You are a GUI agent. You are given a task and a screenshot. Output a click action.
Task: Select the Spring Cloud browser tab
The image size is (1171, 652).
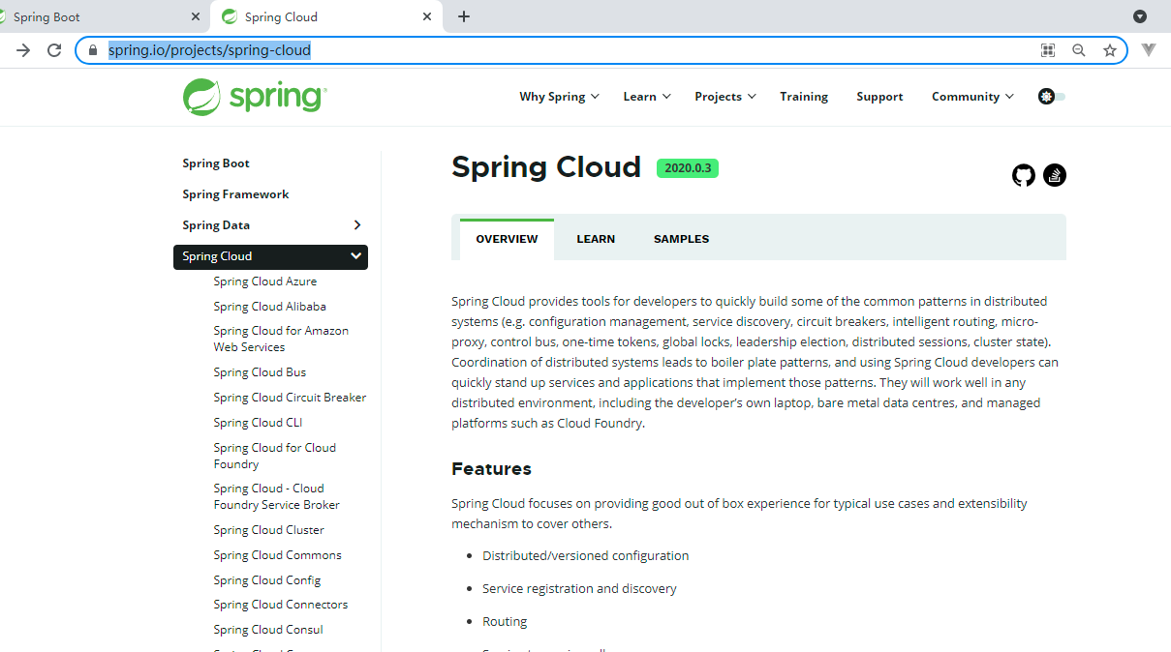coord(327,16)
